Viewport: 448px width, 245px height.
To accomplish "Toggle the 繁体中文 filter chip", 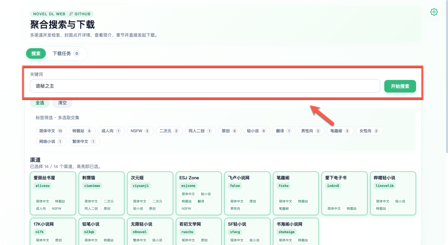I will click(x=84, y=142).
